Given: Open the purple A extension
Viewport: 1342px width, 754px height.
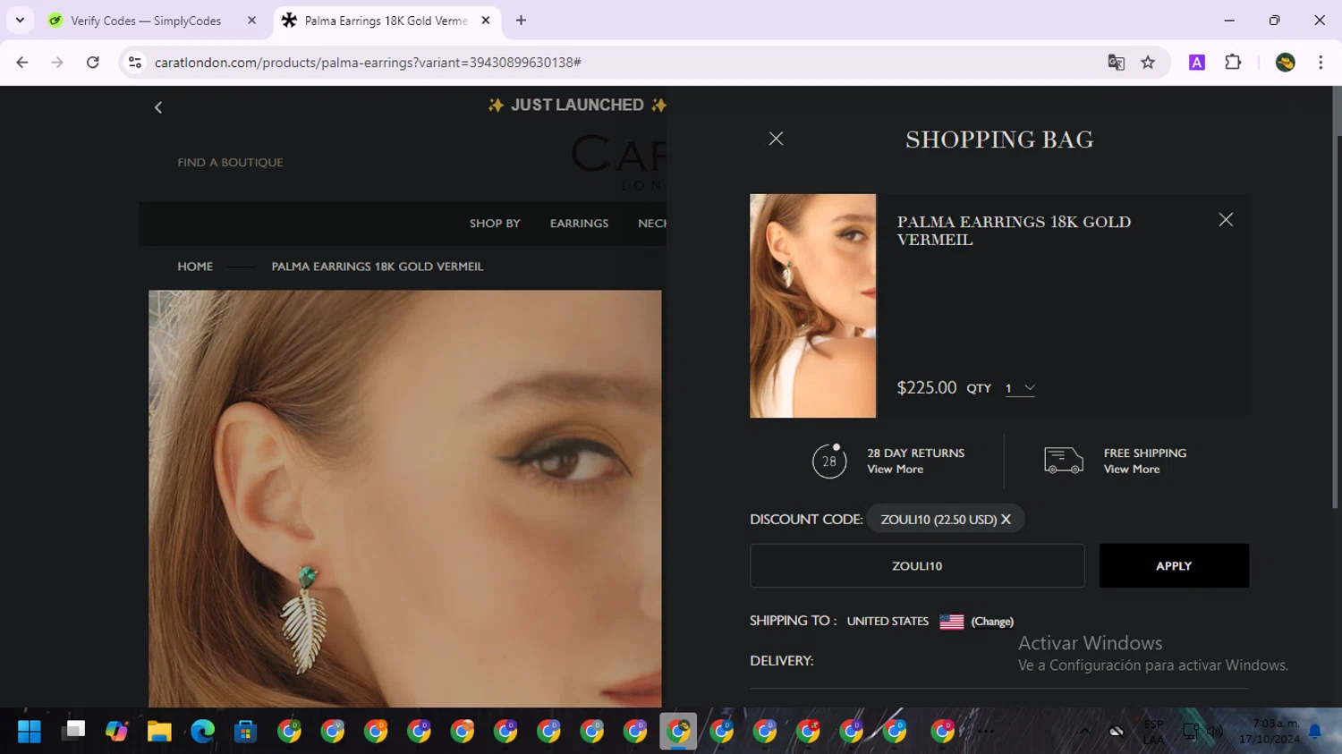Looking at the screenshot, I should [1197, 63].
